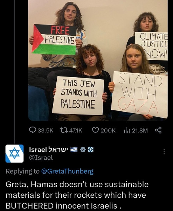This screenshot has width=173, height=211.
Task: Tap the 'Replying to' label line
Action: (49, 172)
